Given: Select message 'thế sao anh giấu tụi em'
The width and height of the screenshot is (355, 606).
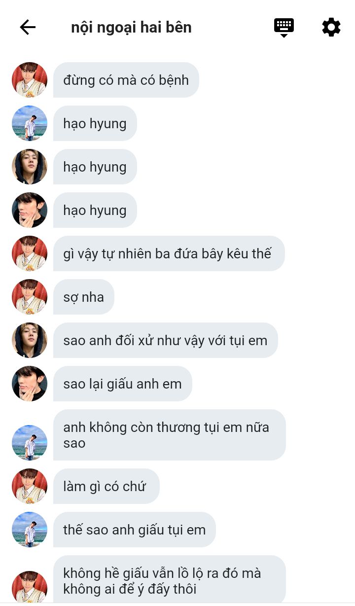Looking at the screenshot, I should pos(135,530).
